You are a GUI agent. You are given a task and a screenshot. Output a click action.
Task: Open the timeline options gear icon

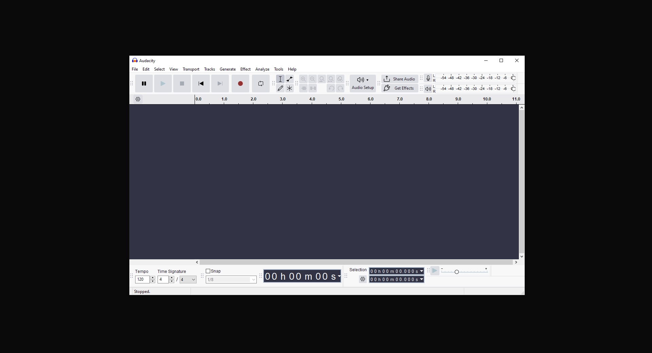coord(138,99)
